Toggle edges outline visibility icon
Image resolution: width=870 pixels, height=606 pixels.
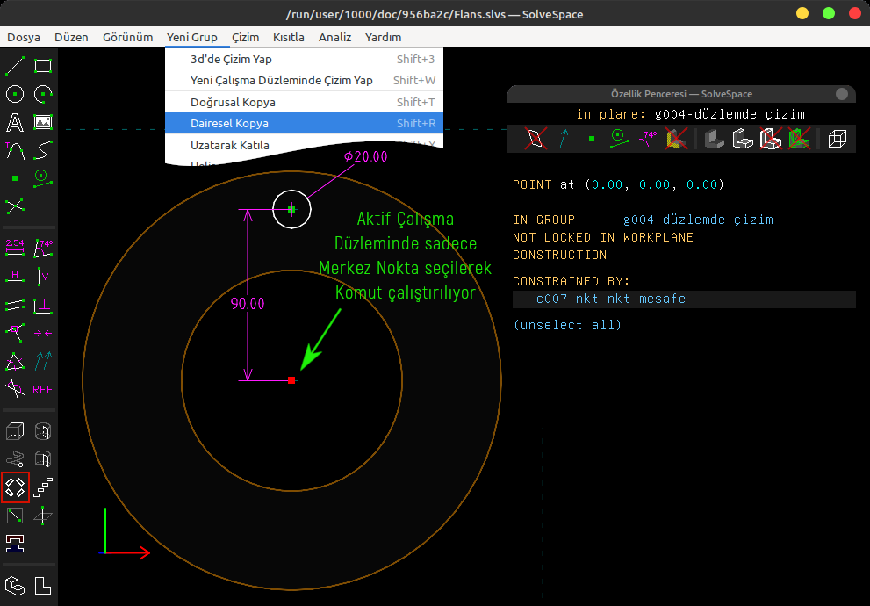click(743, 138)
